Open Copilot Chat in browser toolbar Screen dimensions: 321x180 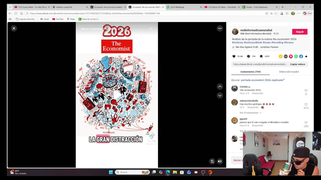point(307,13)
